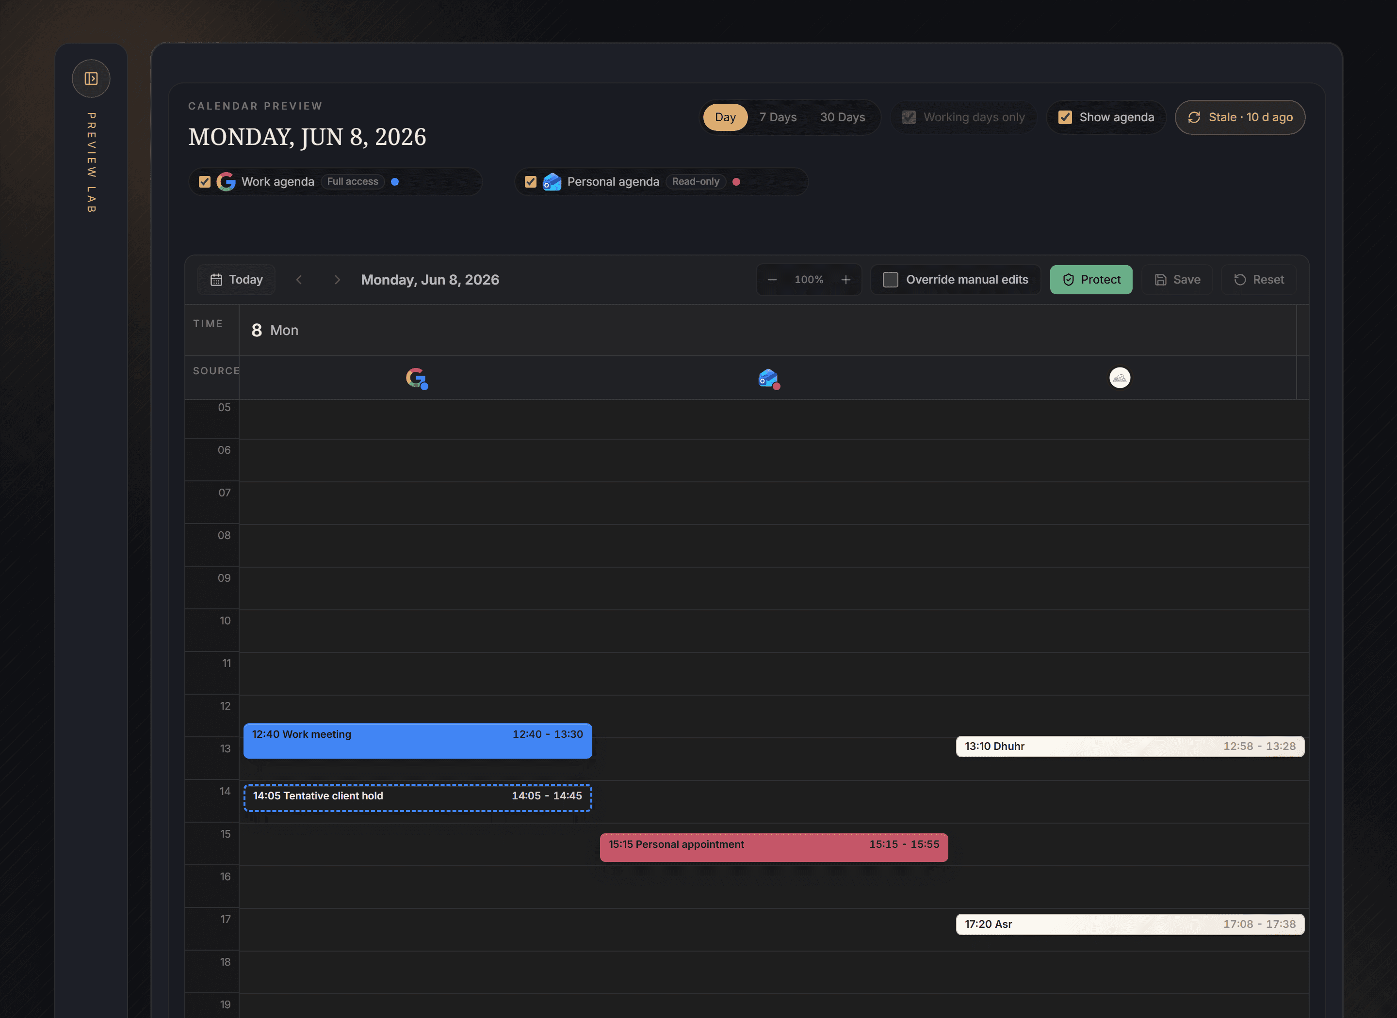1397x1018 pixels.
Task: Click the Google source column icon
Action: coord(417,379)
